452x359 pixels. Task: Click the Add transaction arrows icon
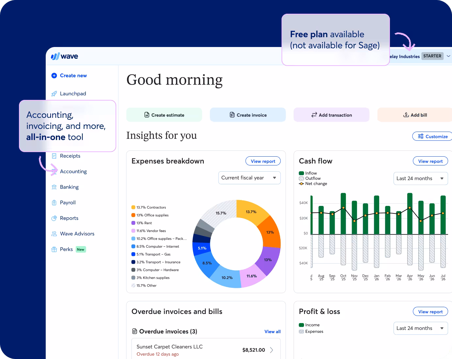[x=314, y=115]
